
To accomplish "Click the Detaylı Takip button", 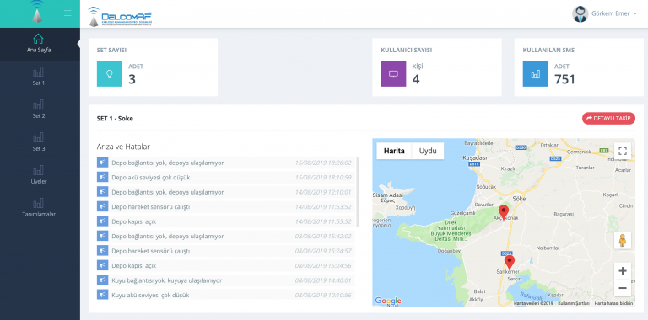I will pos(608,119).
